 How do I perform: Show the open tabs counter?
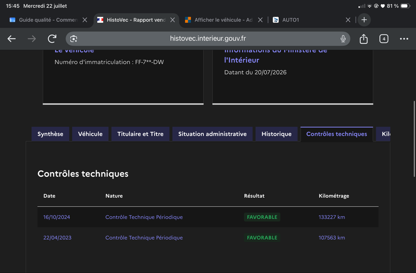click(384, 38)
